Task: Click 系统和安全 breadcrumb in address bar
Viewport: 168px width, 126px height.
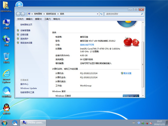Action: [x=51, y=14]
